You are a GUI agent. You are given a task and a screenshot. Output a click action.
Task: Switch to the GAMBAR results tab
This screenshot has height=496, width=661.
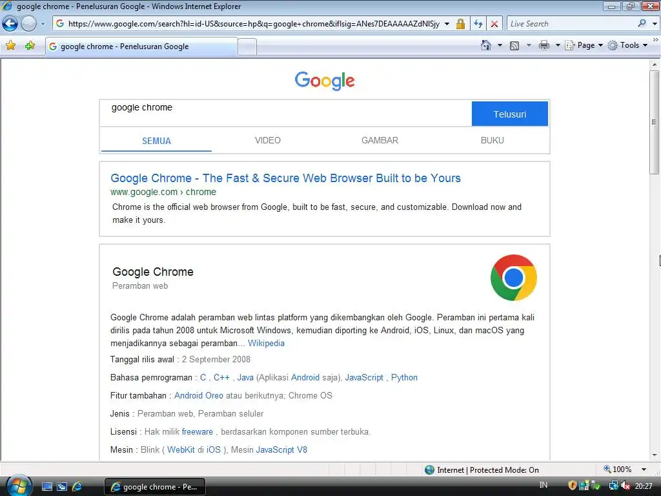coord(380,140)
